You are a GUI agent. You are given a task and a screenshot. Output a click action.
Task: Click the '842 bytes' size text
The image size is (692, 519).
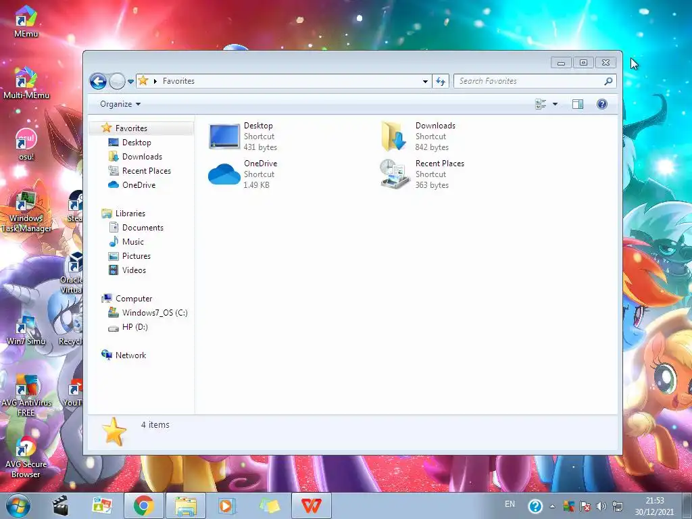(x=432, y=147)
